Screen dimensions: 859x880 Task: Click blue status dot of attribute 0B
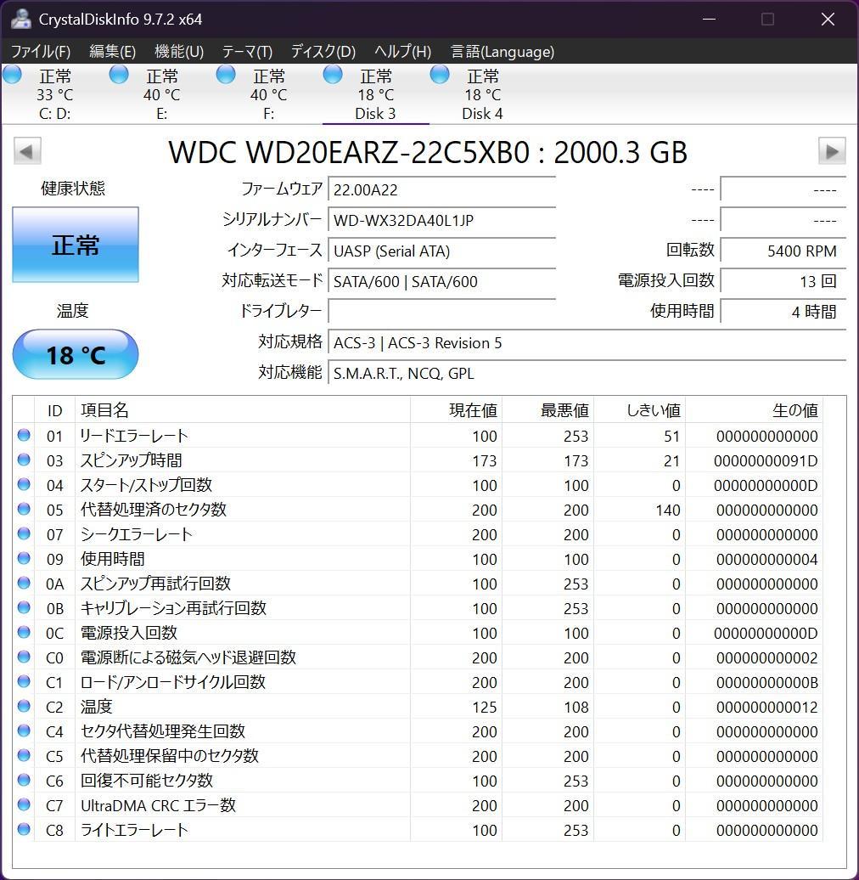pyautogui.click(x=24, y=608)
